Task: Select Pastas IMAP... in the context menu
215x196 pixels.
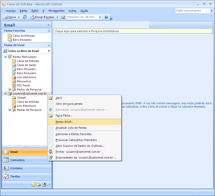Action: click(84, 122)
